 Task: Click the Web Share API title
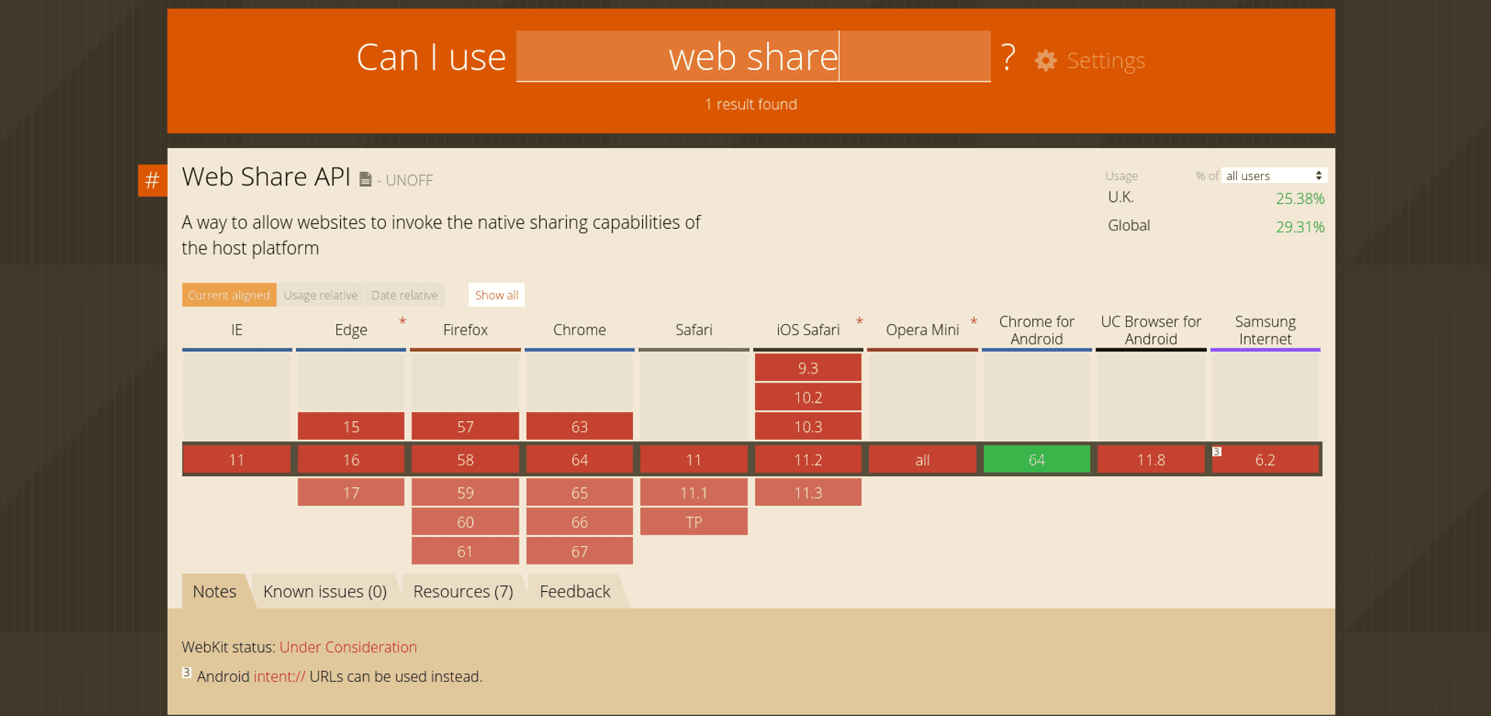266,177
